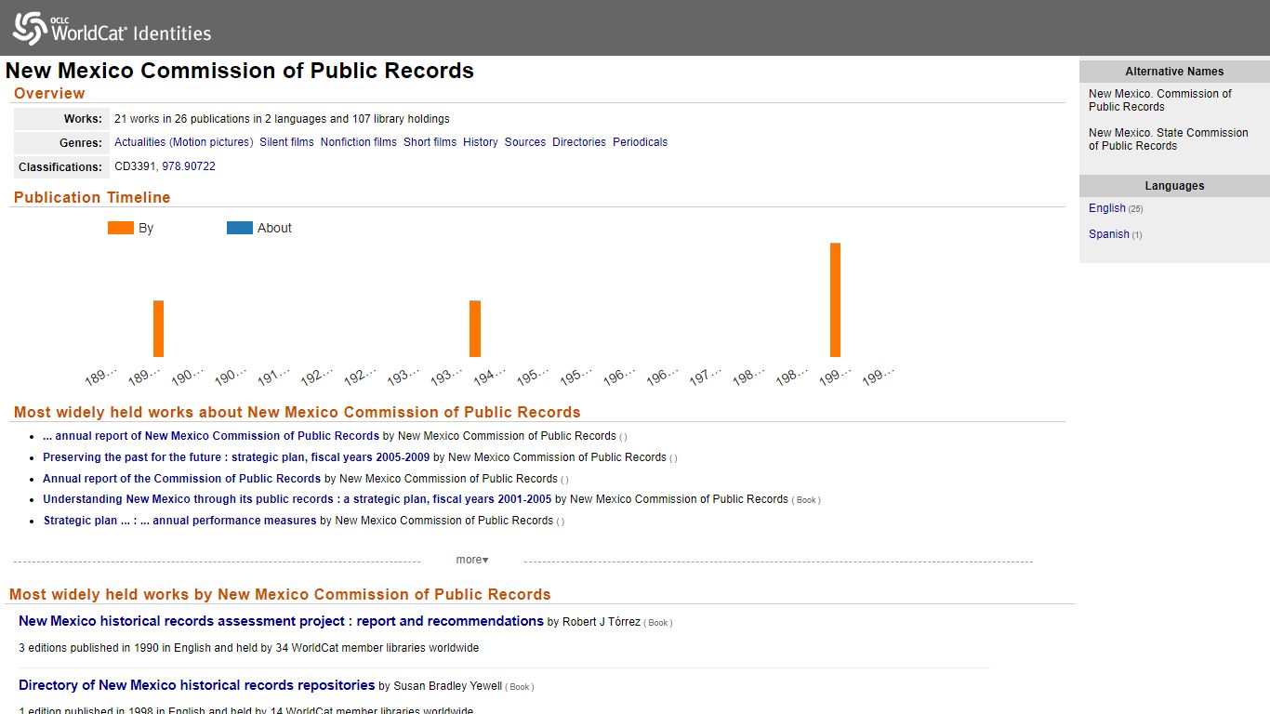Image resolution: width=1270 pixels, height=714 pixels.
Task: Click alternative name 'New Mexico. Commission of Public Records'
Action: click(x=1160, y=100)
